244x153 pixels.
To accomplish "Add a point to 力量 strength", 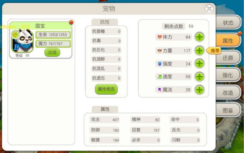I will (200, 51).
